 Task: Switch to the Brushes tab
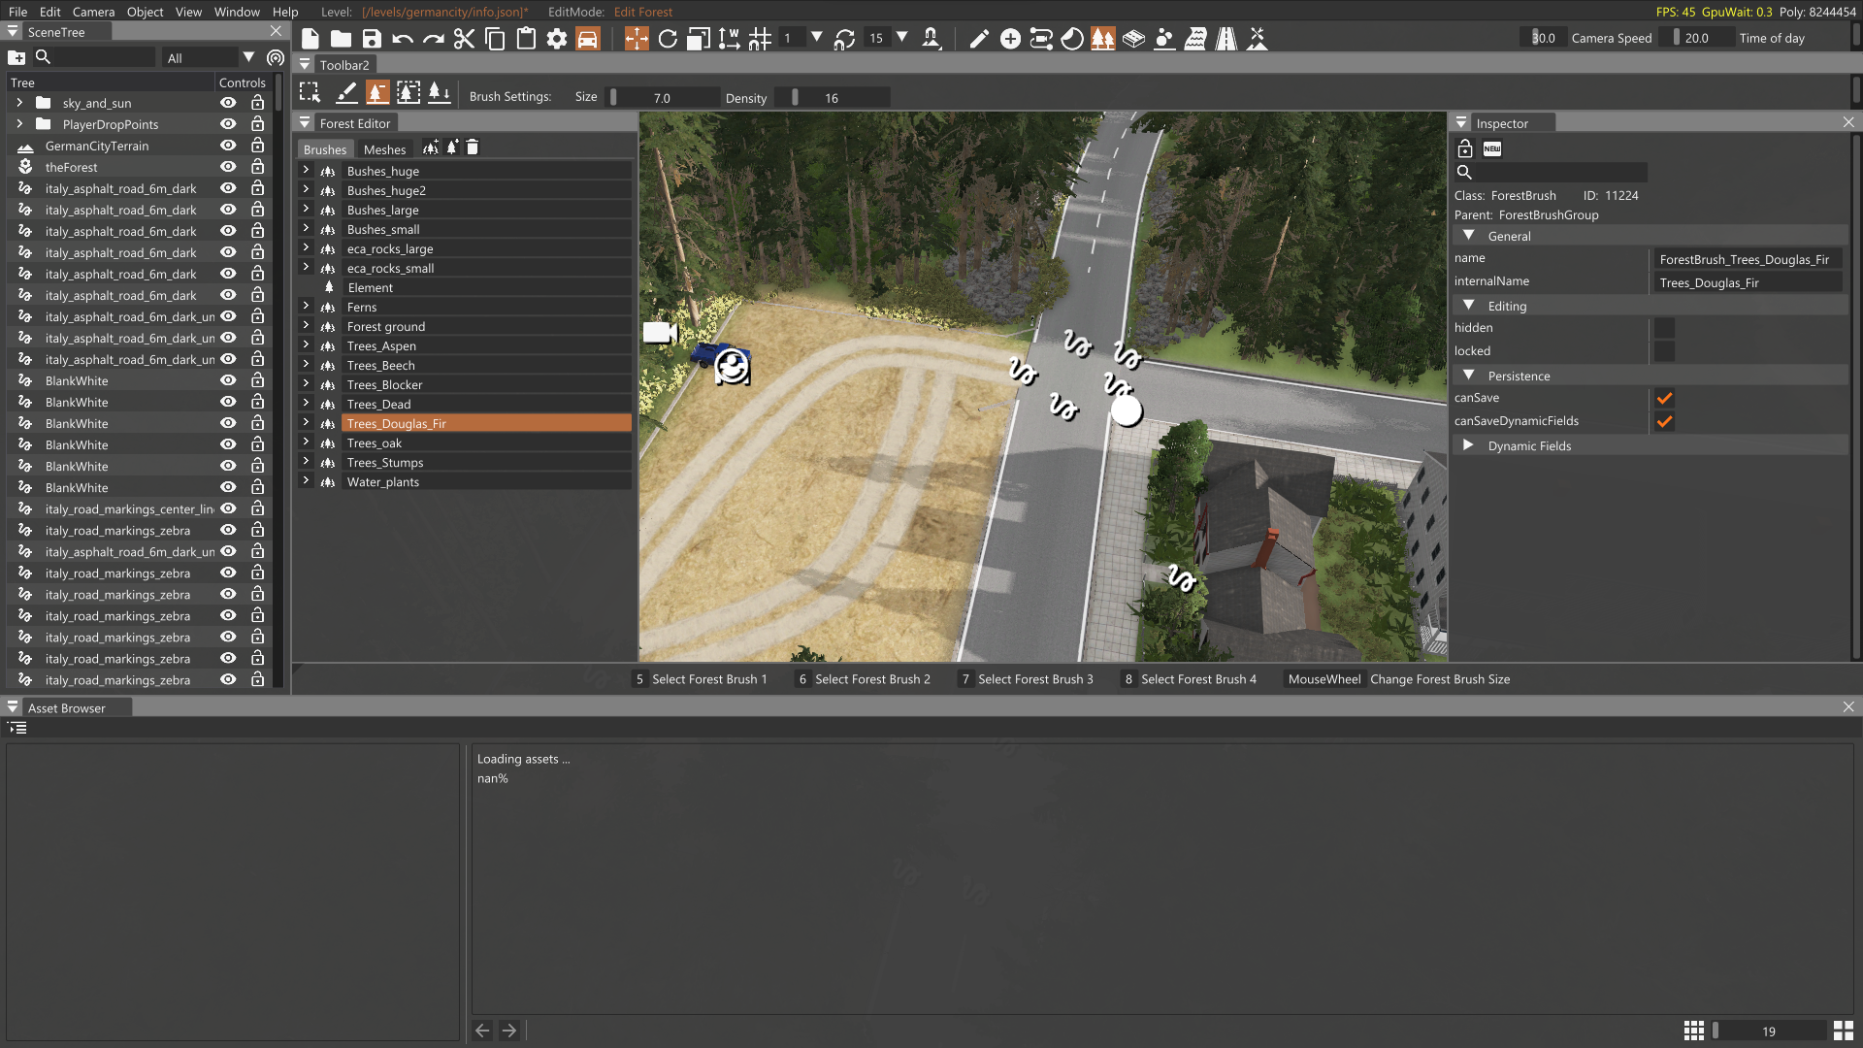pos(324,149)
